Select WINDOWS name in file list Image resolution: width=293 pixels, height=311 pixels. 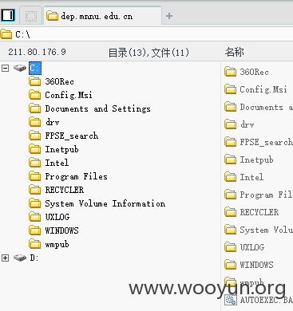click(256, 265)
